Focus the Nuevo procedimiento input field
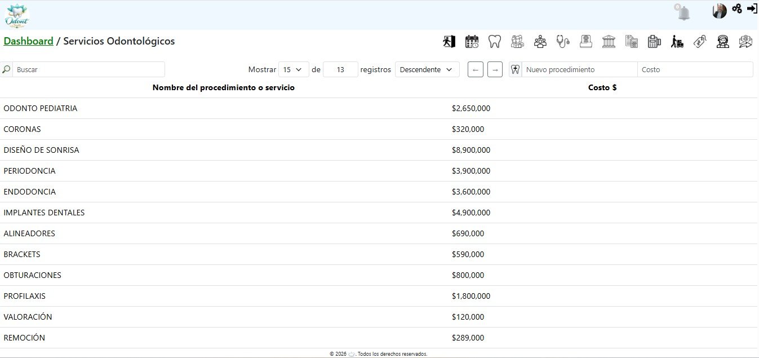Viewport: 759px width, 358px height. tap(579, 69)
